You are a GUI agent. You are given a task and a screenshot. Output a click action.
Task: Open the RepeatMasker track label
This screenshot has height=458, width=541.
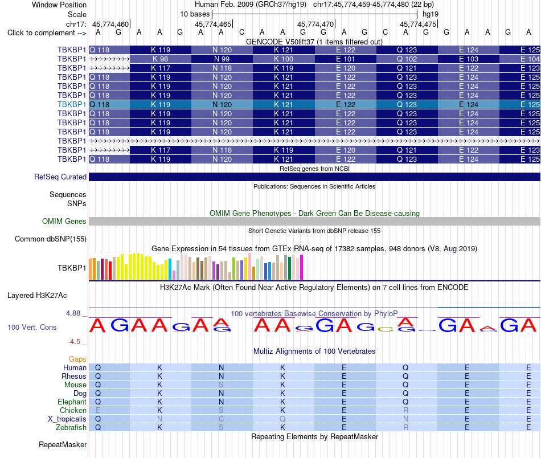tap(63, 444)
